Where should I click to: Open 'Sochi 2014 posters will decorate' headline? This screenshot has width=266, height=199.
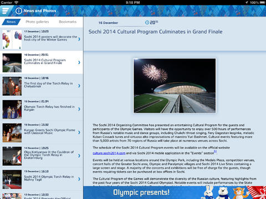pyautogui.click(x=50, y=38)
